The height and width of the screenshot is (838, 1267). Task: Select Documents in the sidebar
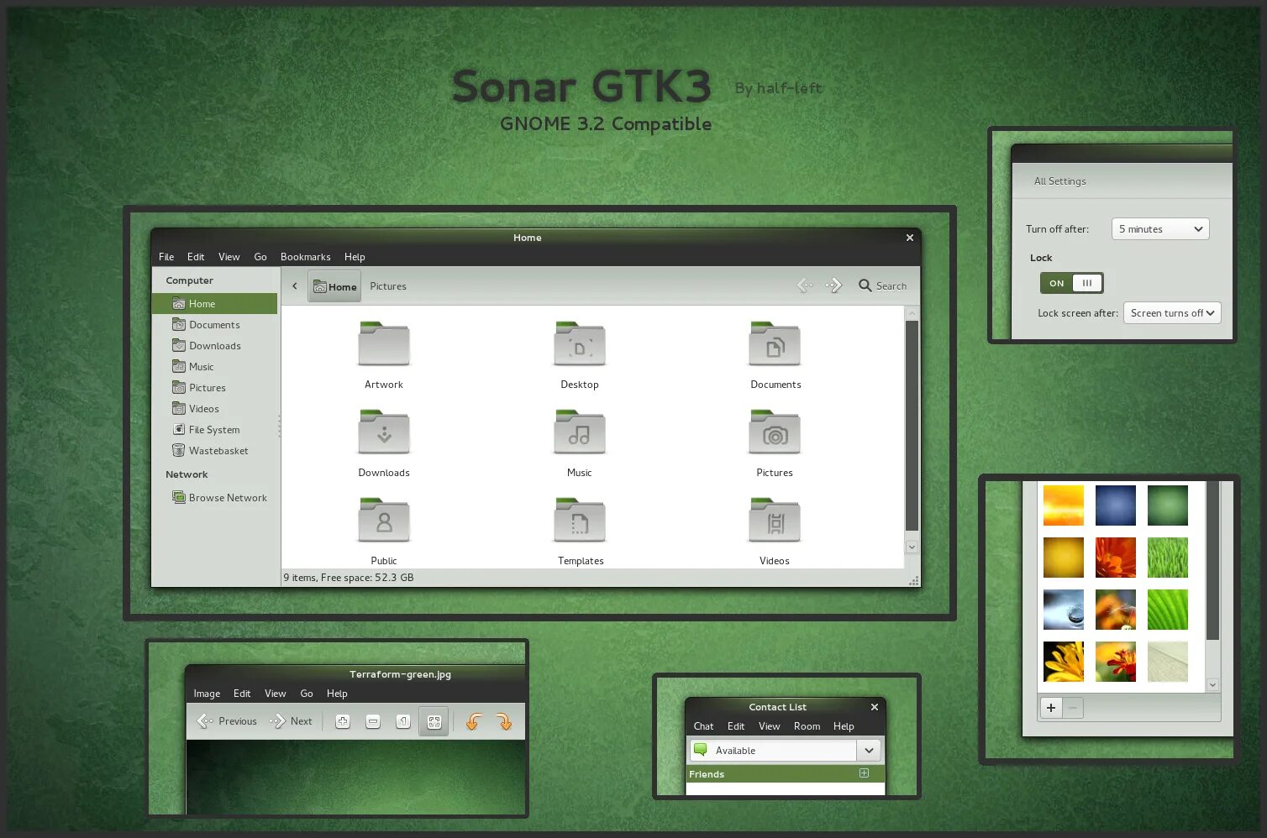[214, 325]
